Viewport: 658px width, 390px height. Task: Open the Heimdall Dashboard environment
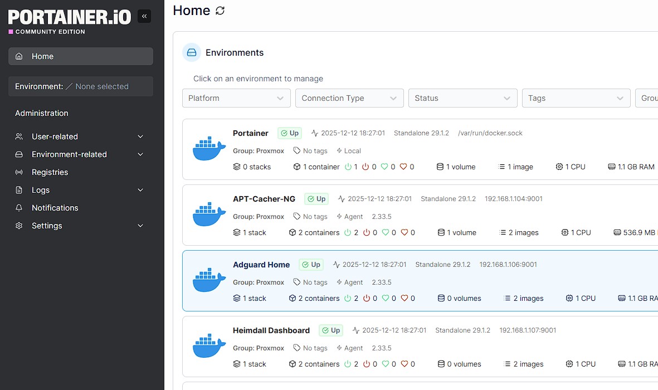(x=271, y=330)
